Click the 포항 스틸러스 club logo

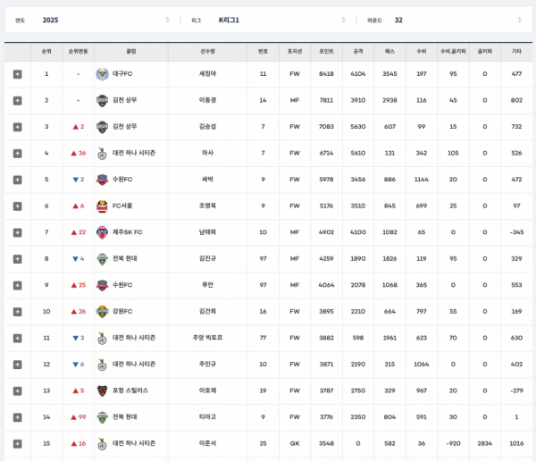pos(102,391)
